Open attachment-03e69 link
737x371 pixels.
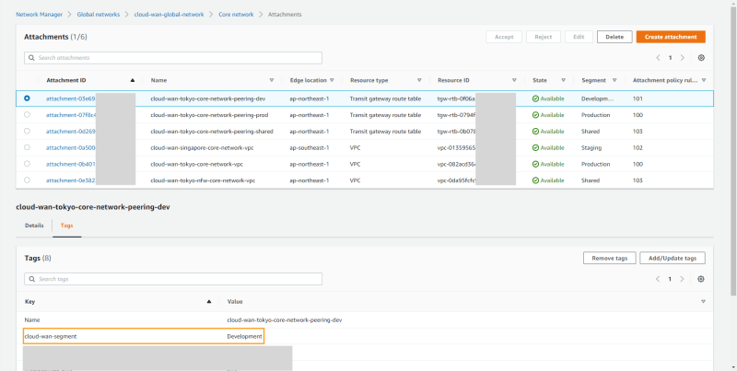click(x=71, y=99)
